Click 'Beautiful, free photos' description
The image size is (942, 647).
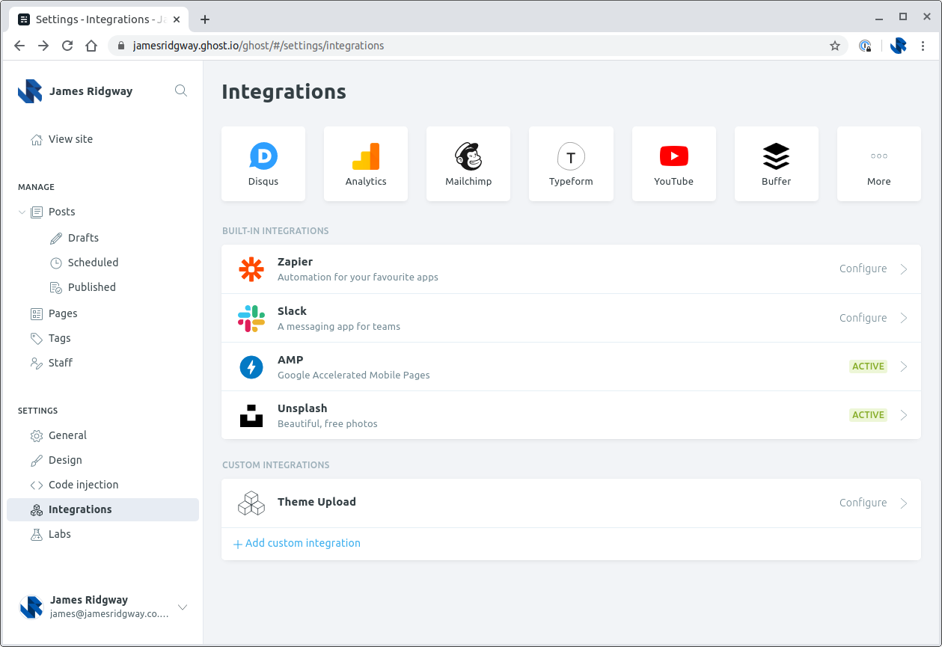[328, 423]
